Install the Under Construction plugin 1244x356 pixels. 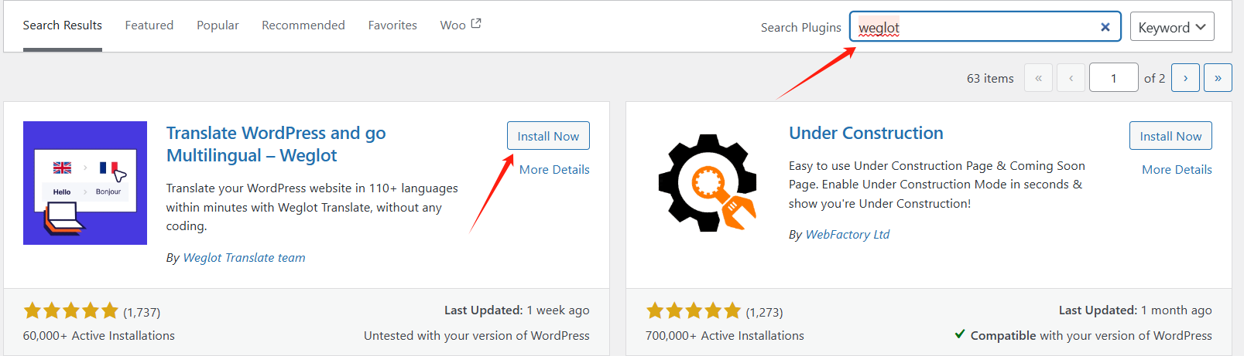tap(1170, 136)
